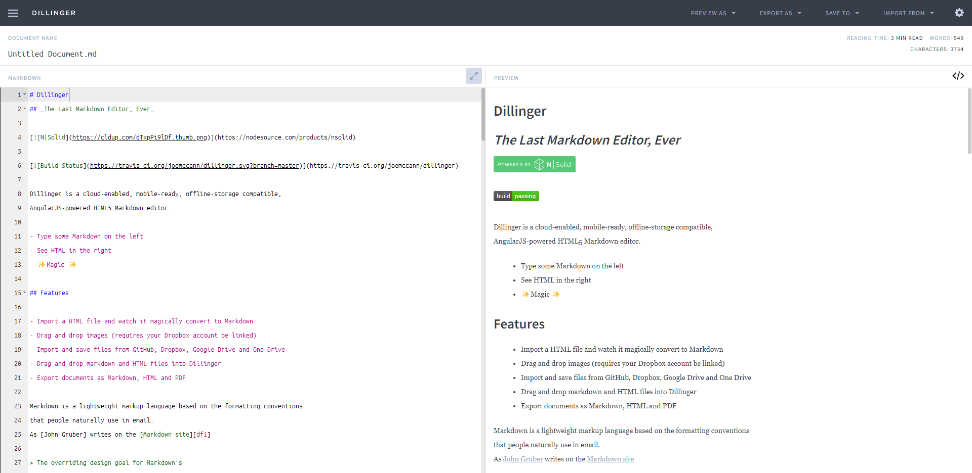
Task: Toggle the editor fullscreen expand icon
Action: (x=474, y=76)
